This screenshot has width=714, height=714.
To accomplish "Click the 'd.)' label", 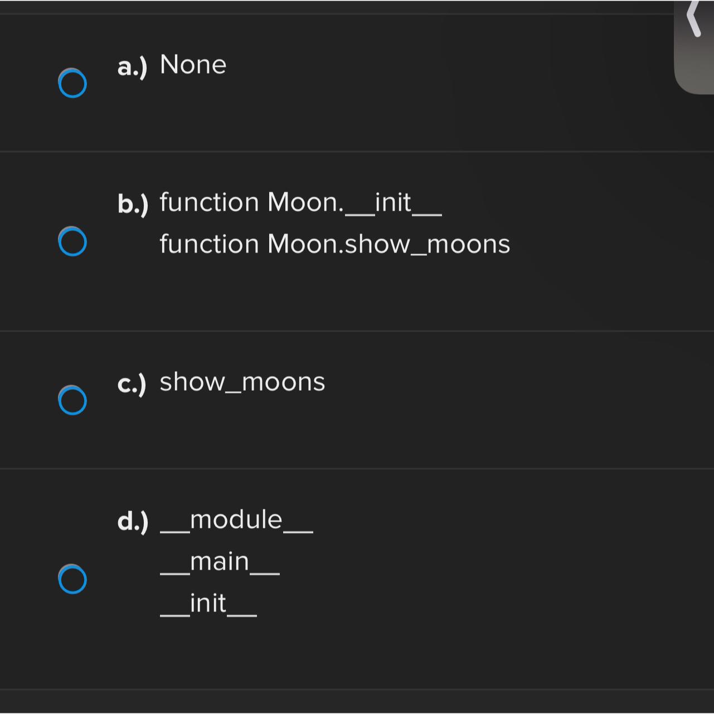I will point(133,520).
